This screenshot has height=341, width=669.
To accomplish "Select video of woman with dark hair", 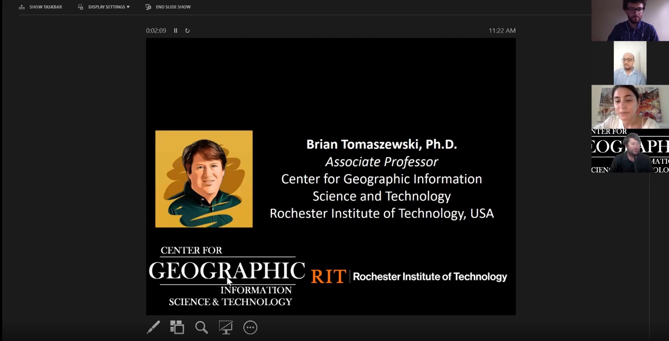I will pyautogui.click(x=630, y=107).
